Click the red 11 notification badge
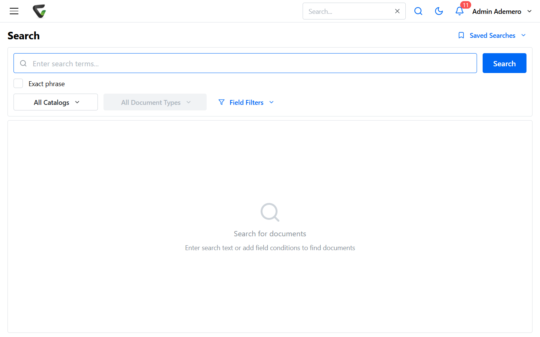 coord(465,5)
